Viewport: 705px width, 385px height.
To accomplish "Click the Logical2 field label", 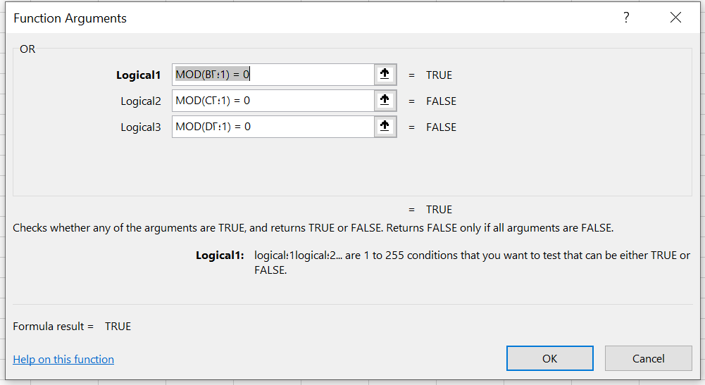I will pos(141,101).
